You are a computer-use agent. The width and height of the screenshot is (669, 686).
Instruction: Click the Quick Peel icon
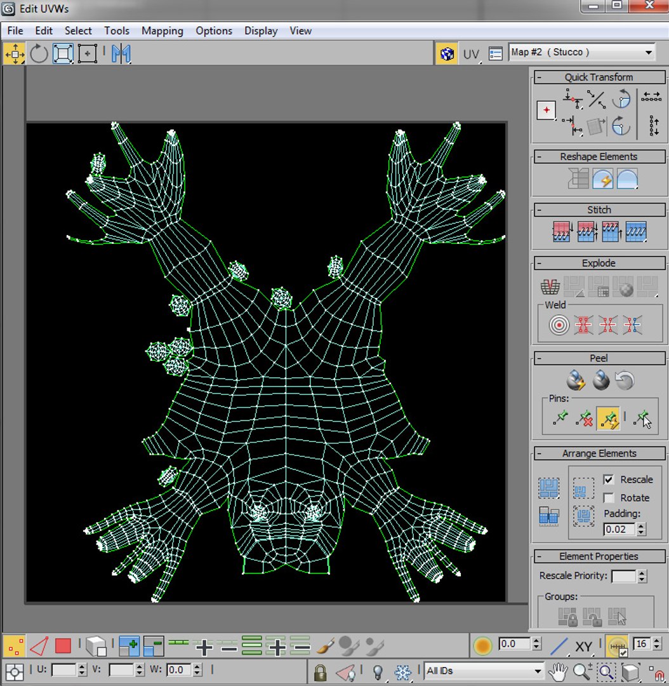576,380
